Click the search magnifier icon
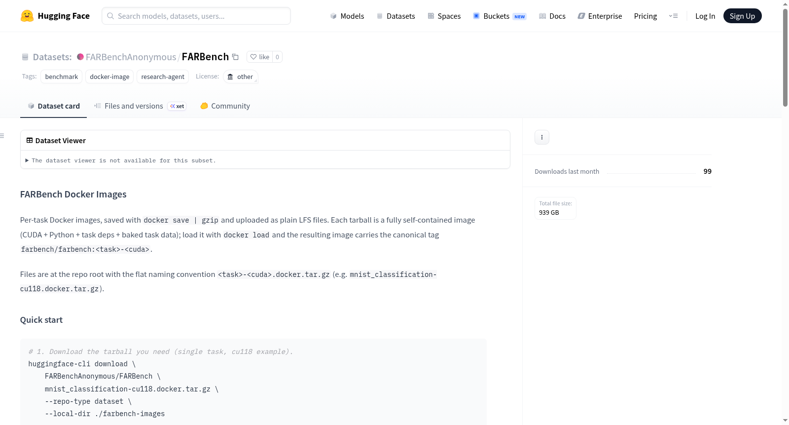This screenshot has height=425, width=789. pos(110,16)
